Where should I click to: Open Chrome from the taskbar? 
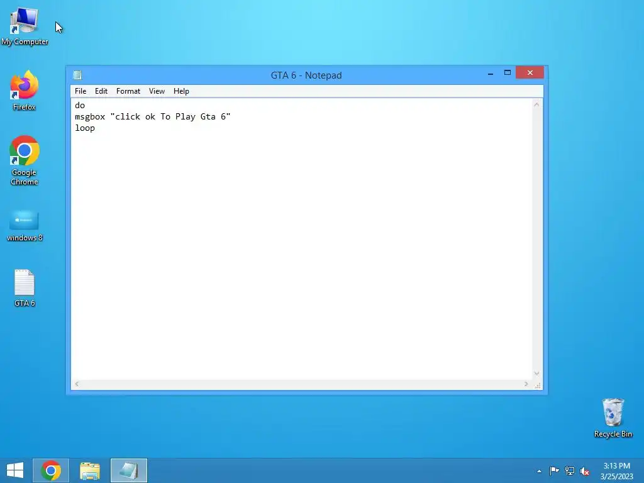(x=51, y=470)
